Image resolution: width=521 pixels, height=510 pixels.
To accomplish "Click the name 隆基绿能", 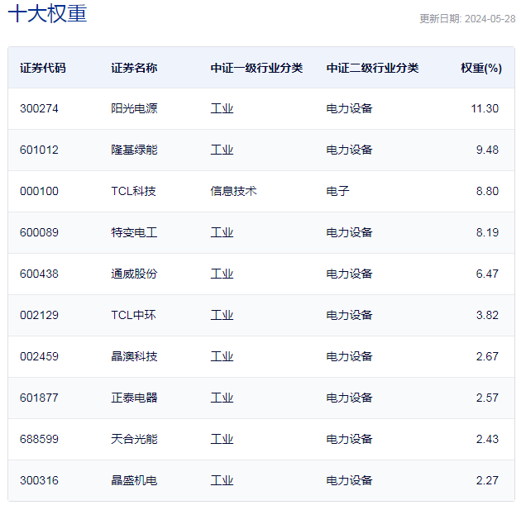I will coord(134,150).
